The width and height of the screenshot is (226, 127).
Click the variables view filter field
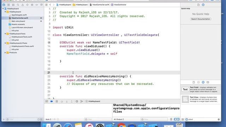coord(98,119)
